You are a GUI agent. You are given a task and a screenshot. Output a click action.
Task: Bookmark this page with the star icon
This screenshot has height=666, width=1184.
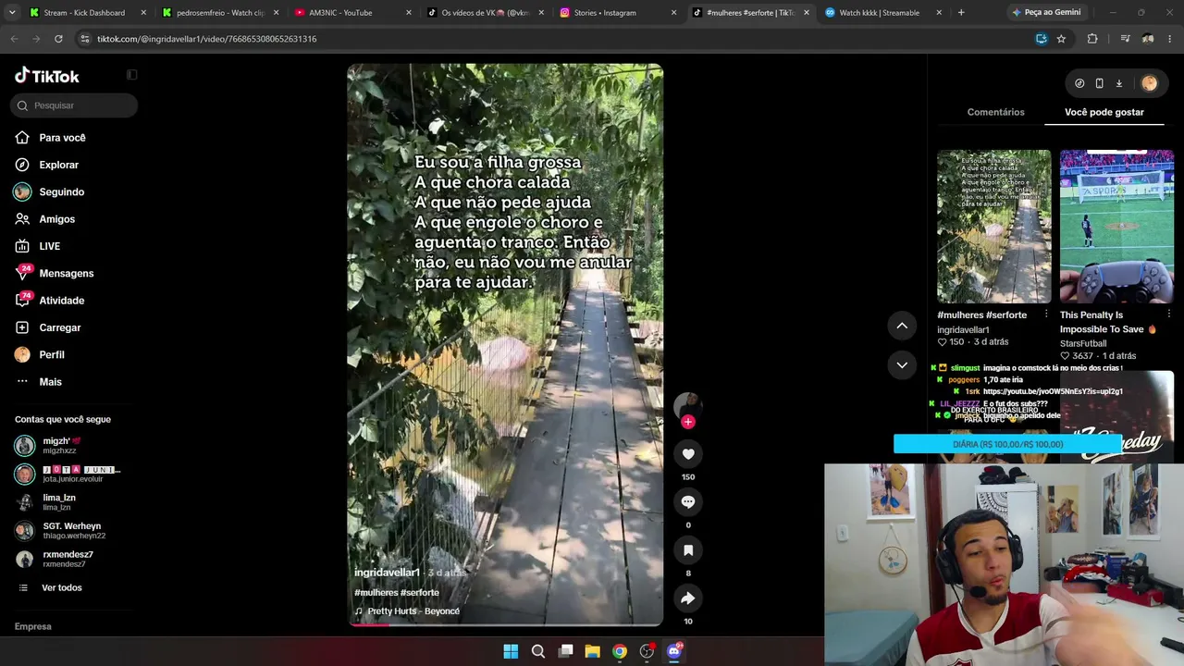coord(1061,39)
